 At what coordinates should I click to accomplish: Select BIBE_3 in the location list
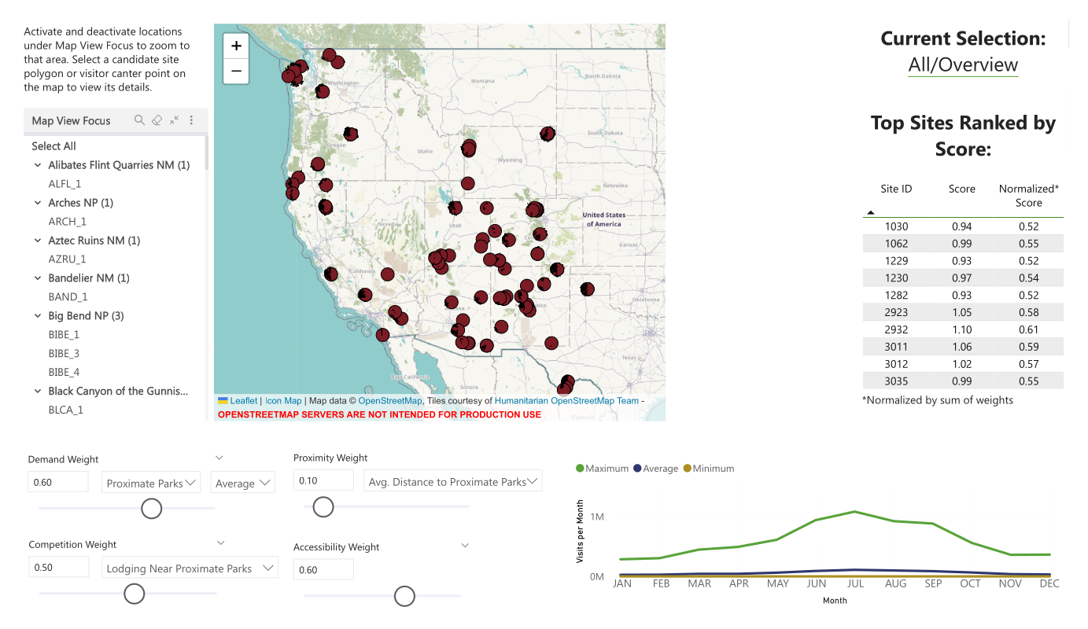click(x=64, y=354)
